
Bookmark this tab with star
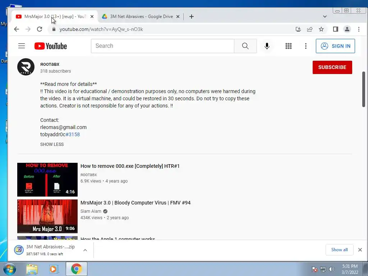[x=321, y=29]
